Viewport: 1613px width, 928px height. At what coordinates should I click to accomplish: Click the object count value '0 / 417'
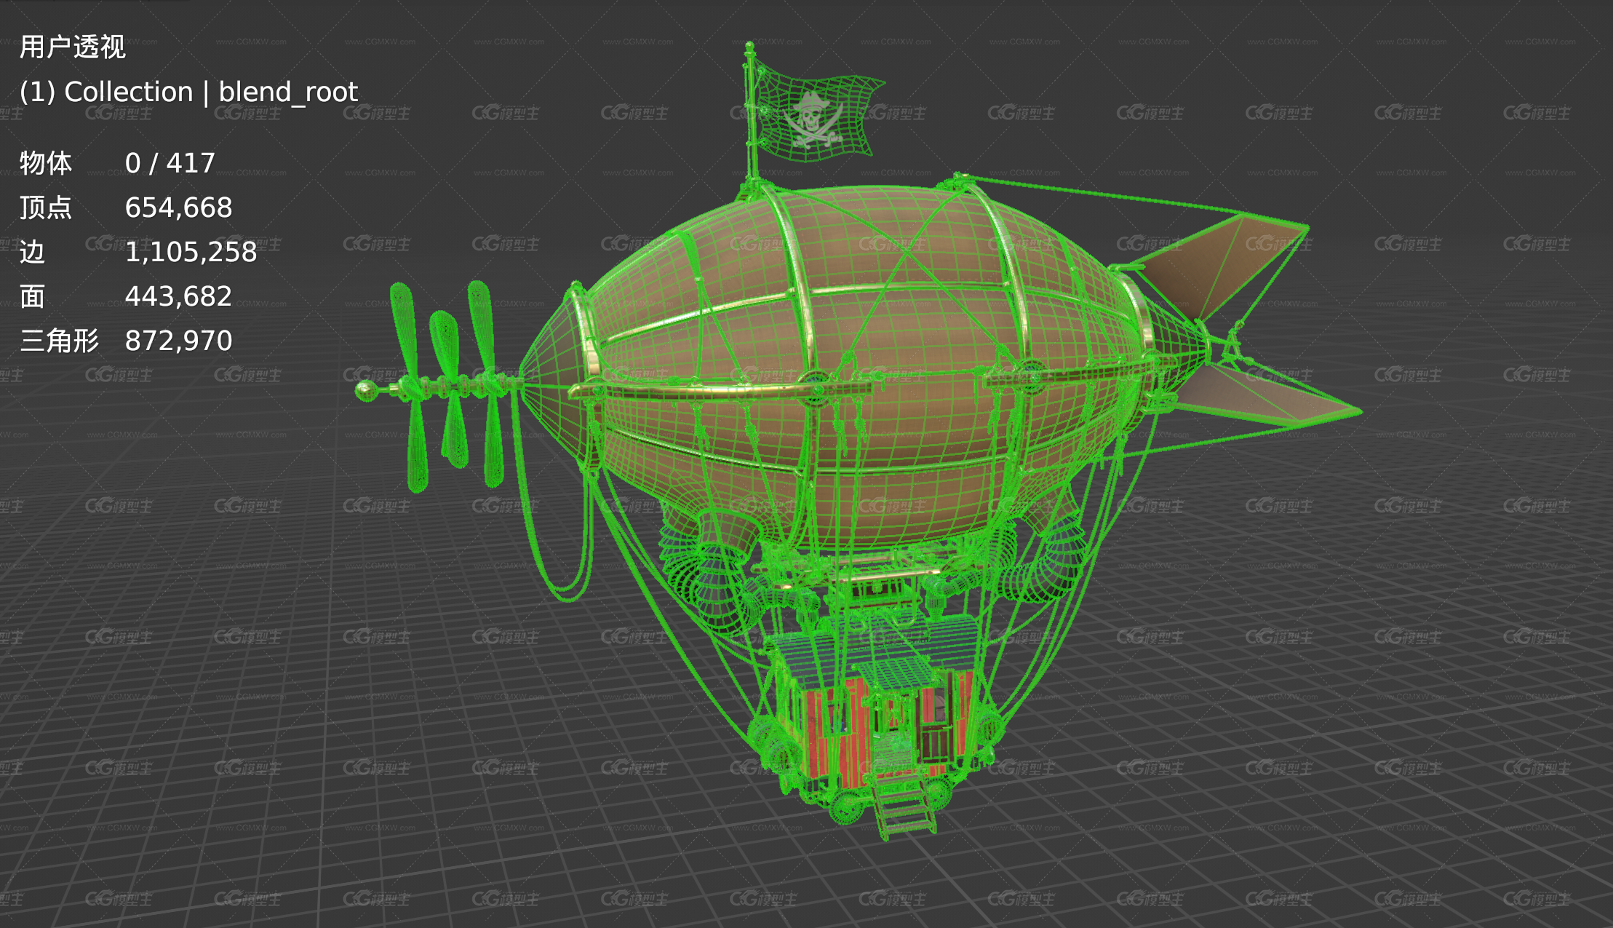170,163
